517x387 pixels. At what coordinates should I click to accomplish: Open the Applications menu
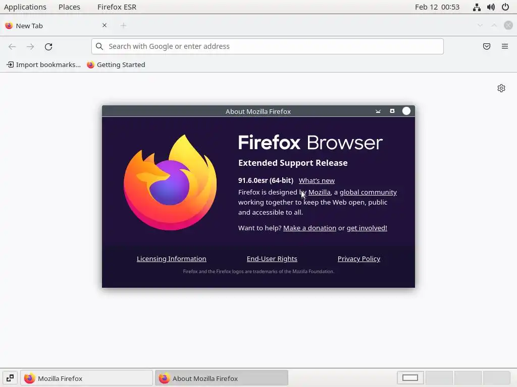25,7
